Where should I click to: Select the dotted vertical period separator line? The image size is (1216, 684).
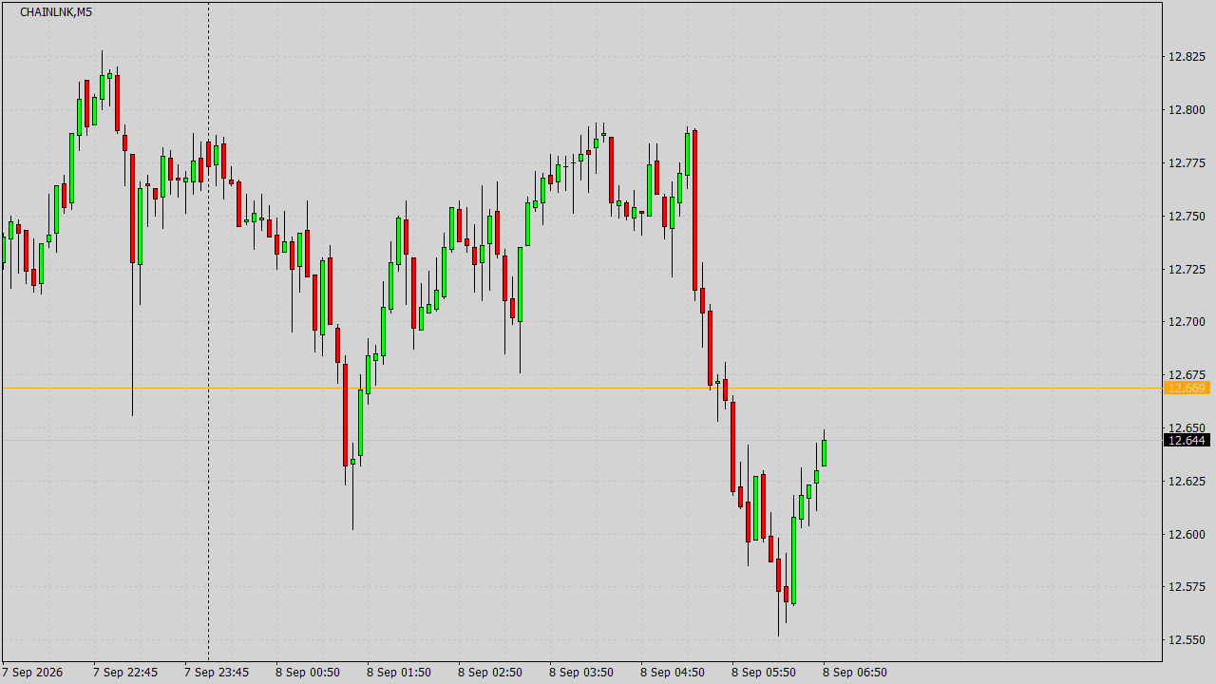pyautogui.click(x=208, y=331)
